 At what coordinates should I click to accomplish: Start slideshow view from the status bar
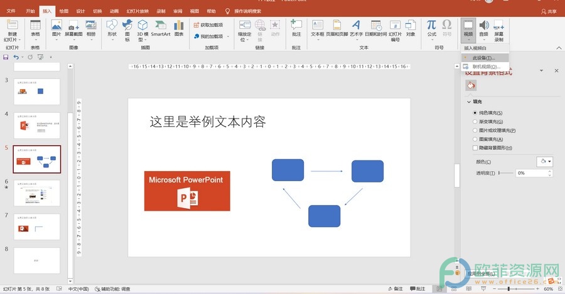[483, 288]
